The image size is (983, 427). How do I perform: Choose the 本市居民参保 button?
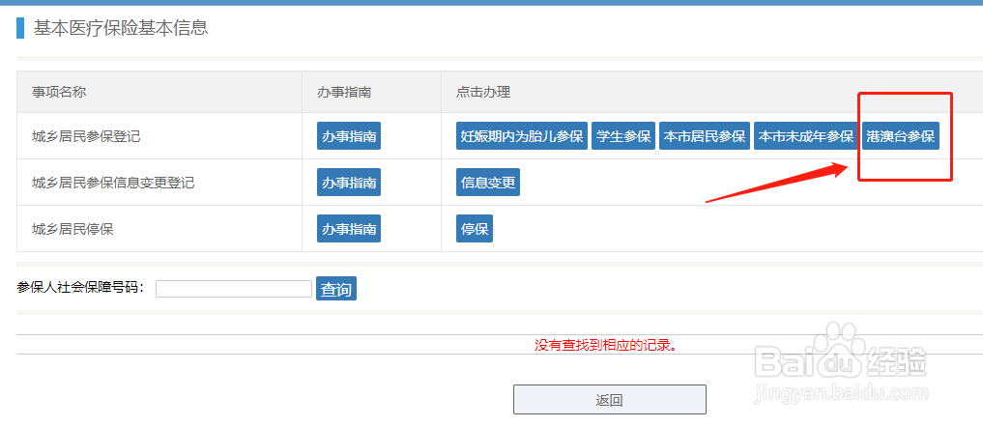pyautogui.click(x=704, y=136)
